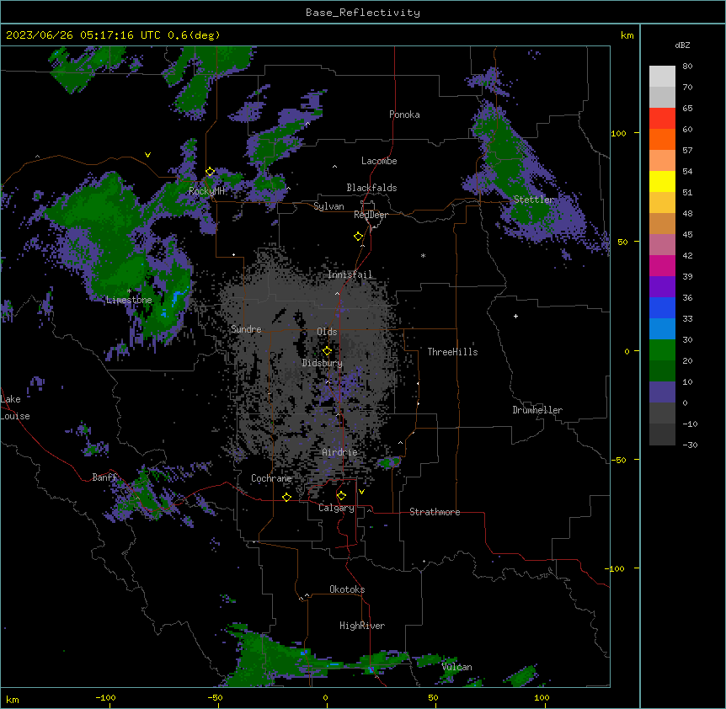This screenshot has height=709, width=726.
Task: Click the Innisfail town label
Action: 350,275
